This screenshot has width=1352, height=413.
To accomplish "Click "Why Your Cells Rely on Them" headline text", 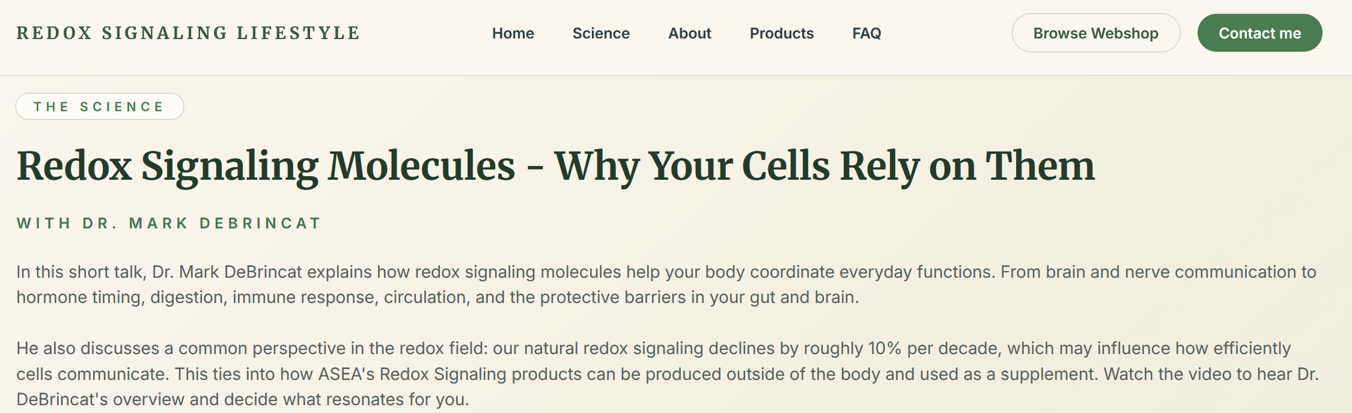I will [824, 167].
